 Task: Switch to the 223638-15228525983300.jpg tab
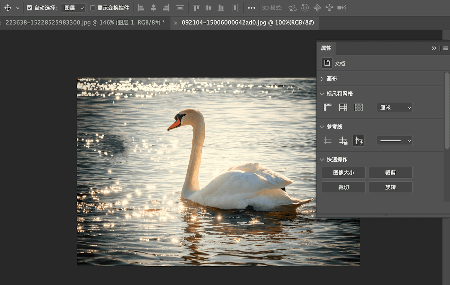point(85,23)
